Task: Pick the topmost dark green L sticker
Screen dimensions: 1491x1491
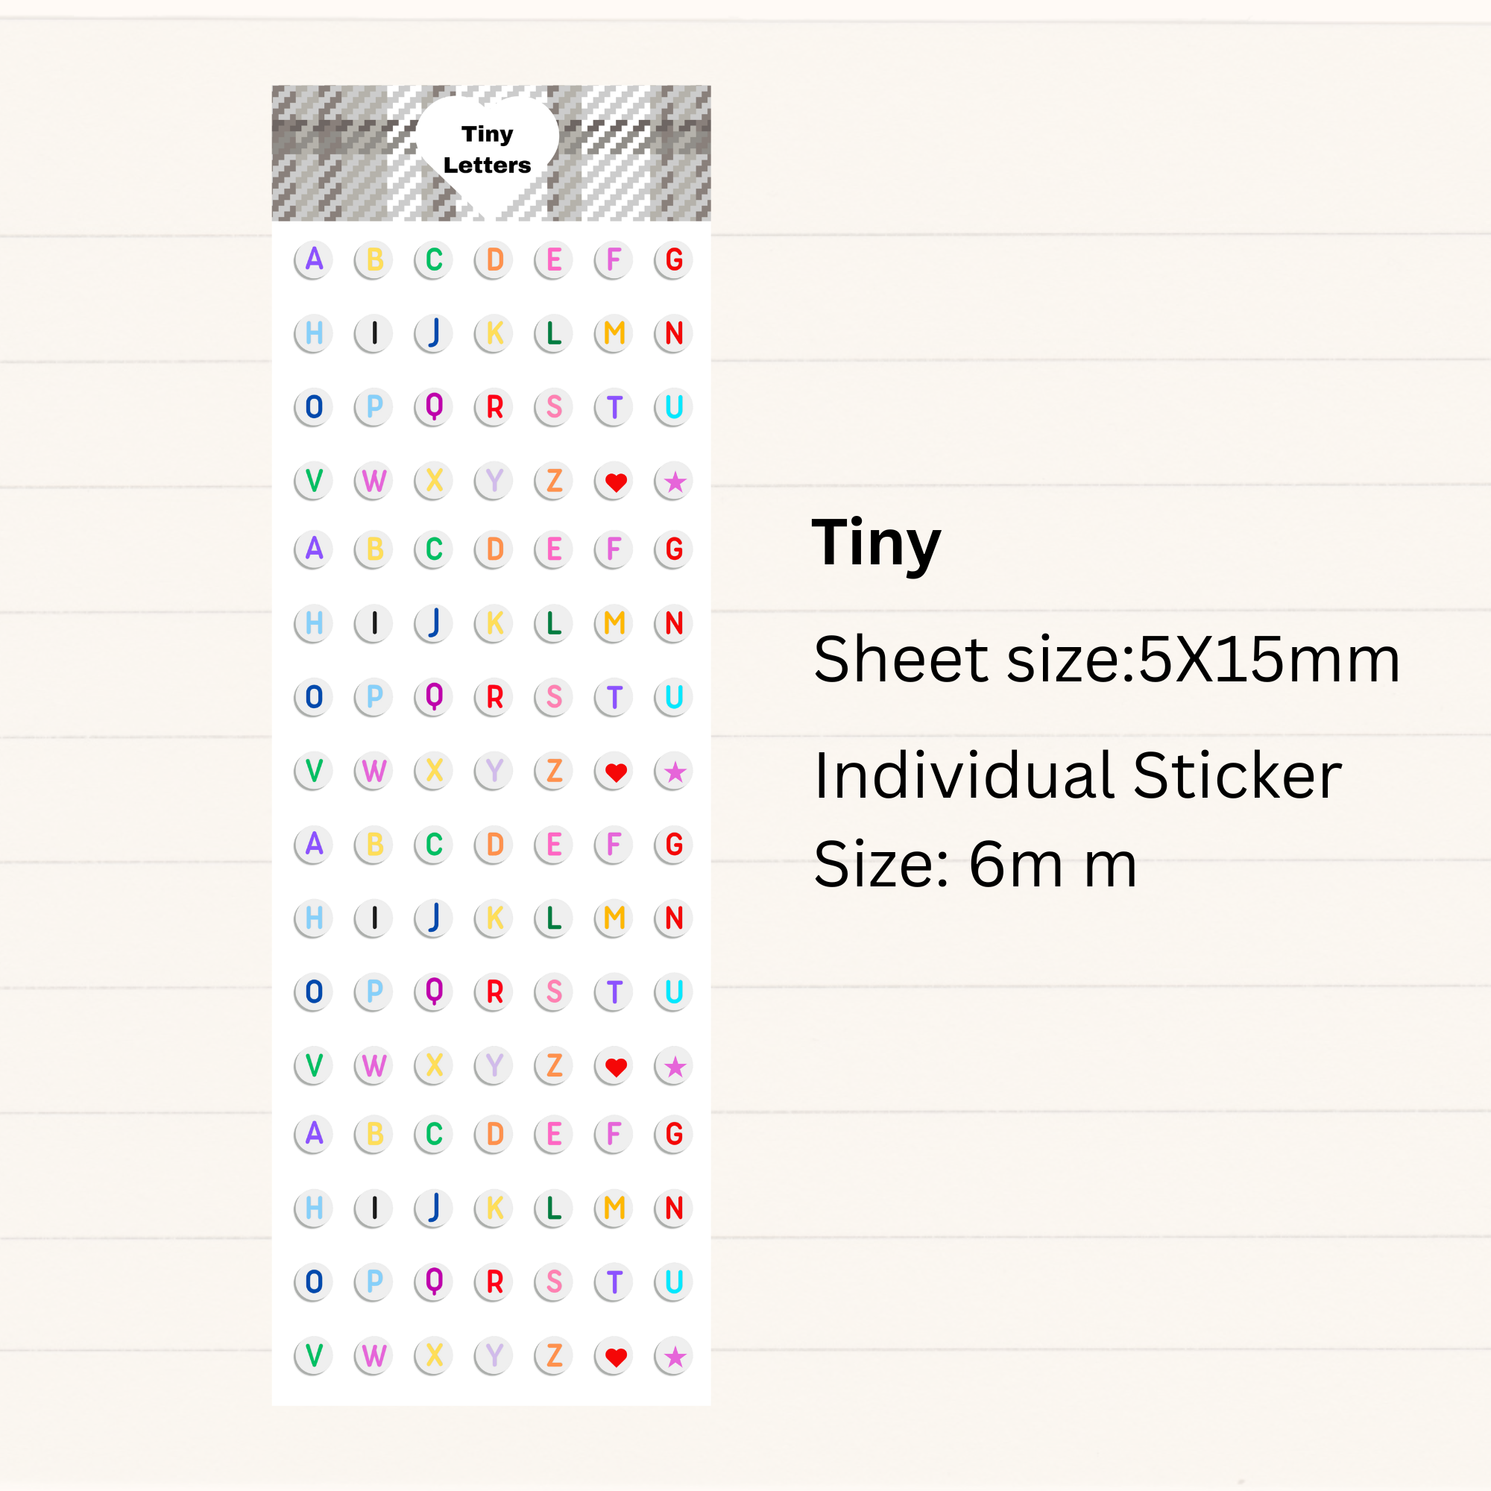Action: (x=554, y=333)
